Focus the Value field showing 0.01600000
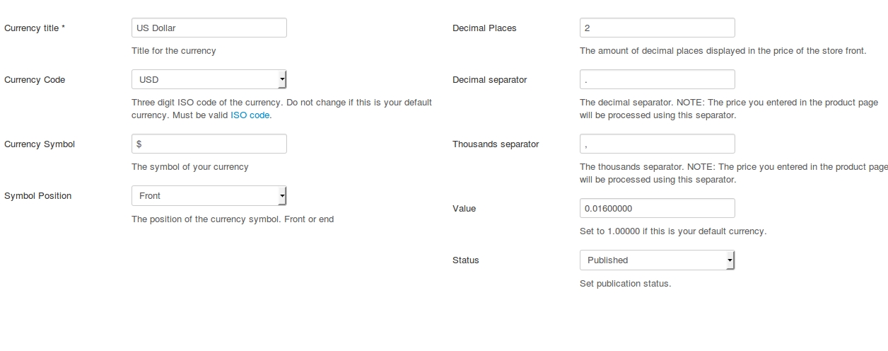888x351 pixels. [x=657, y=208]
